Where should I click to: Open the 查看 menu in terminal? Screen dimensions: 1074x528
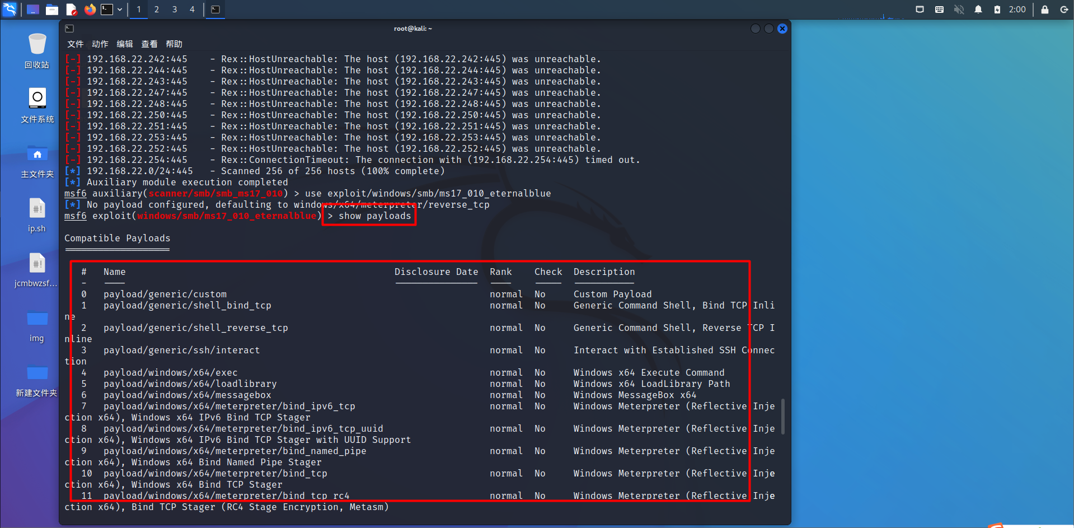[x=149, y=44]
